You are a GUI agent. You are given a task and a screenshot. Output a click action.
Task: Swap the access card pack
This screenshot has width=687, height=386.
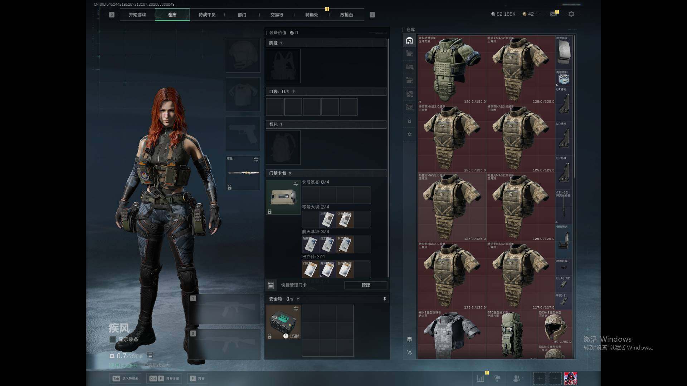(x=296, y=184)
